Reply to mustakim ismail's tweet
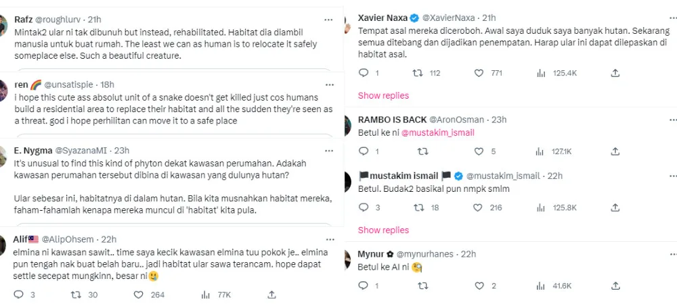 pyautogui.click(x=364, y=208)
